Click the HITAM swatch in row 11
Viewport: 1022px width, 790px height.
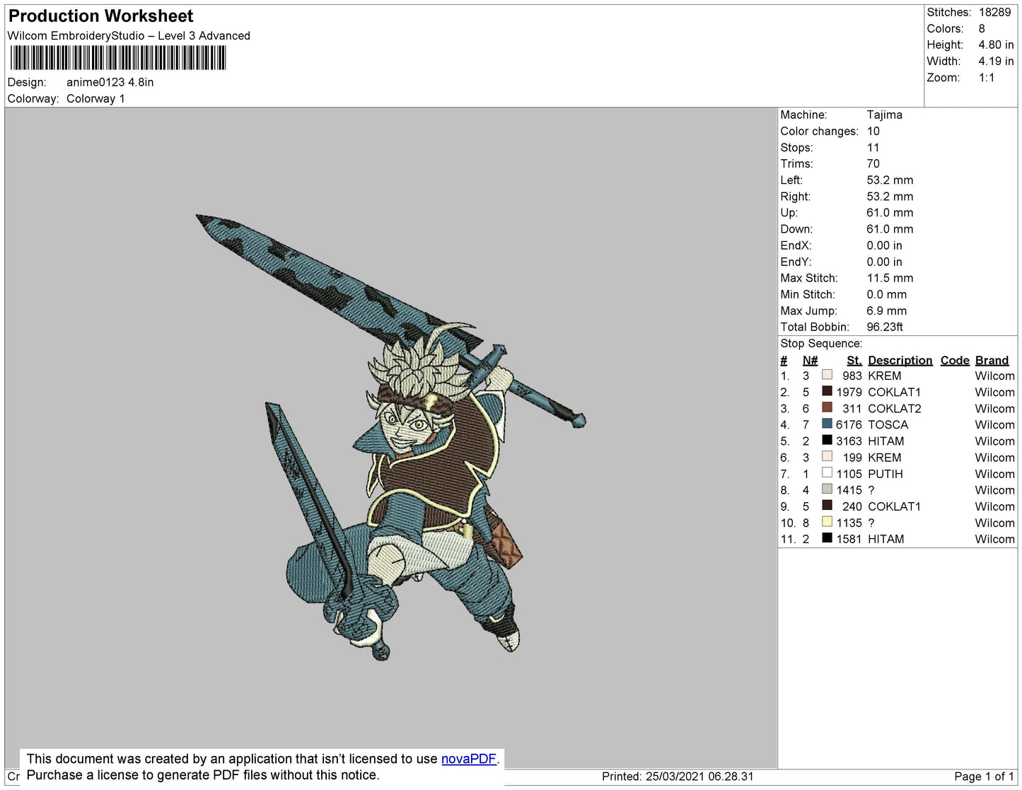click(827, 538)
